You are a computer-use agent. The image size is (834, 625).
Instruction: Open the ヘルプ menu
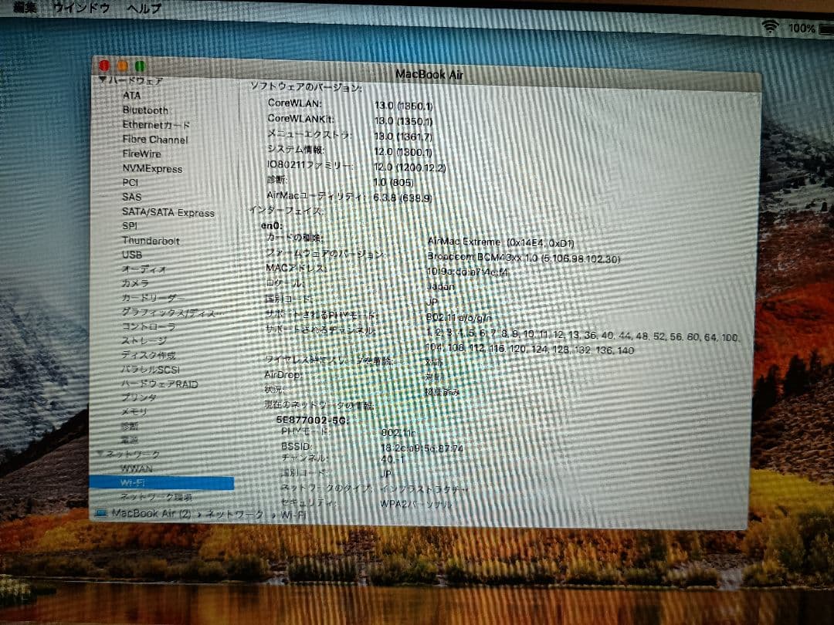click(x=144, y=8)
